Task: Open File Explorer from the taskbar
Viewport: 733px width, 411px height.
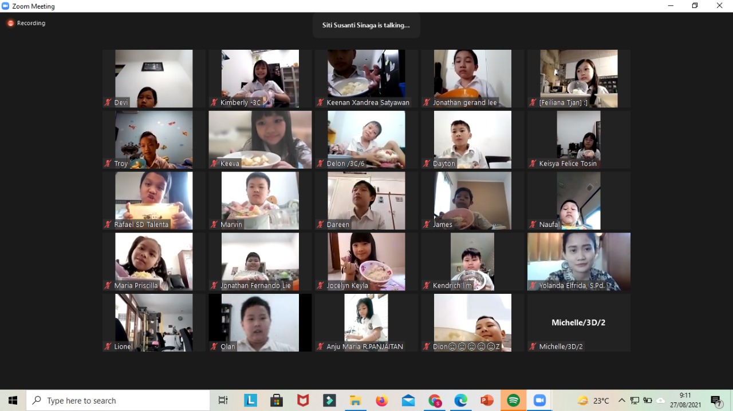Action: pyautogui.click(x=356, y=401)
